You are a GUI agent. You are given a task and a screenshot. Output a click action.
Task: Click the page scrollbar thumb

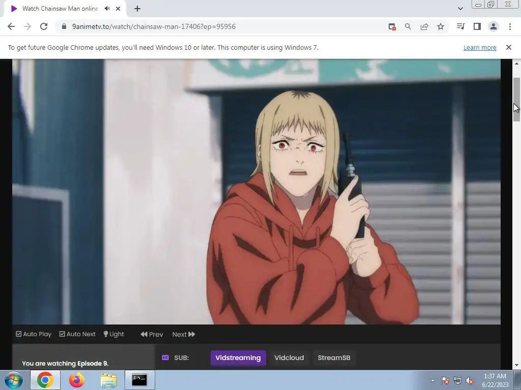tap(516, 100)
